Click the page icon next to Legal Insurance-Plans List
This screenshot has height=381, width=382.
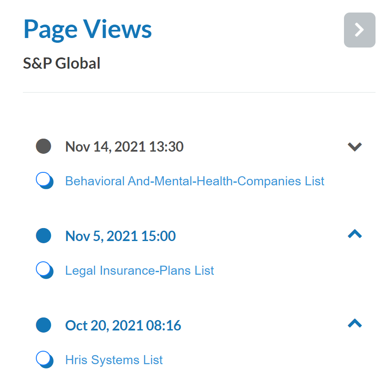click(45, 270)
